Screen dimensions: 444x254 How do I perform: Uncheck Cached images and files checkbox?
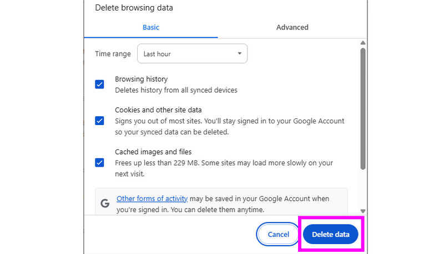[99, 163]
